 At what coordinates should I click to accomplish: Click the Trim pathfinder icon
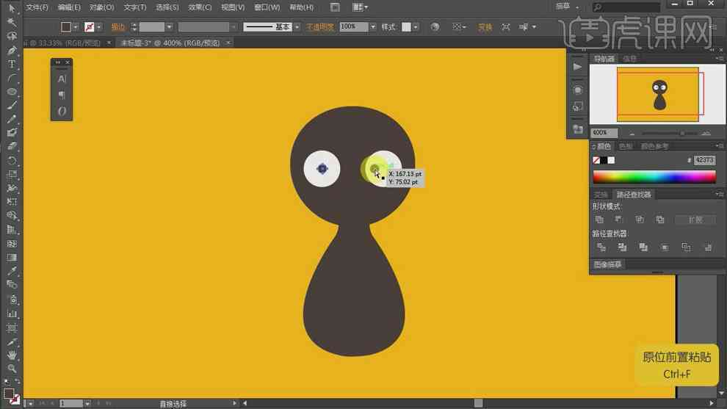622,247
